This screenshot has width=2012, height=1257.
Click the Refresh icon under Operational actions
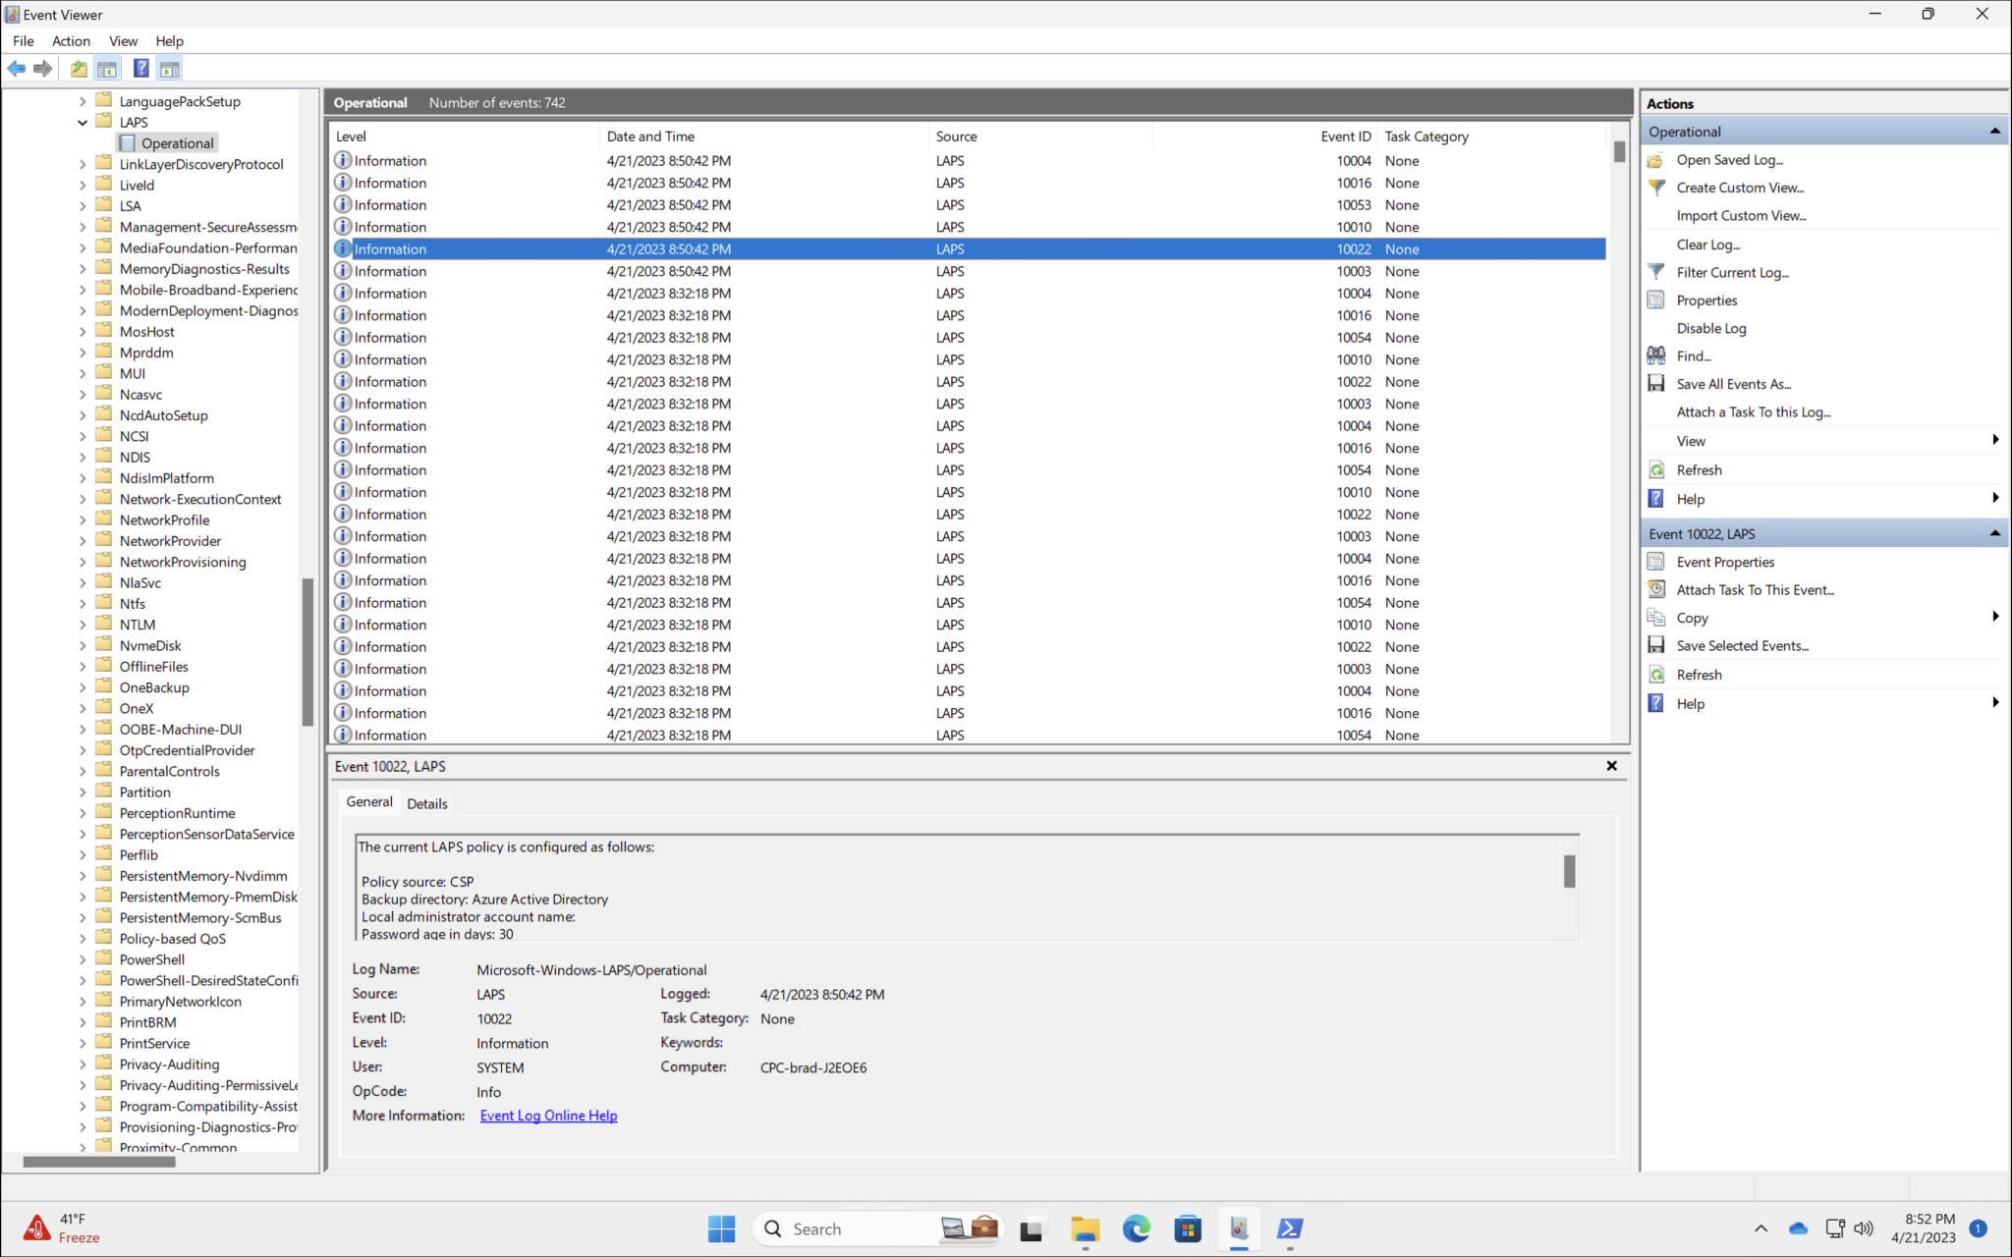[x=1656, y=470]
